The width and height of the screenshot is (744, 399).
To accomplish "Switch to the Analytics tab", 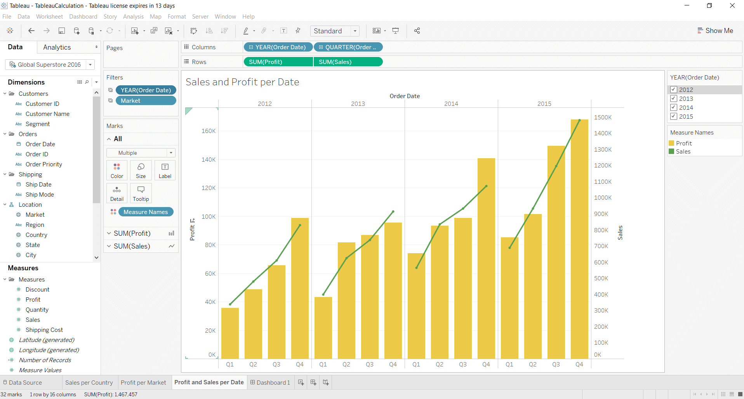I will (x=57, y=47).
